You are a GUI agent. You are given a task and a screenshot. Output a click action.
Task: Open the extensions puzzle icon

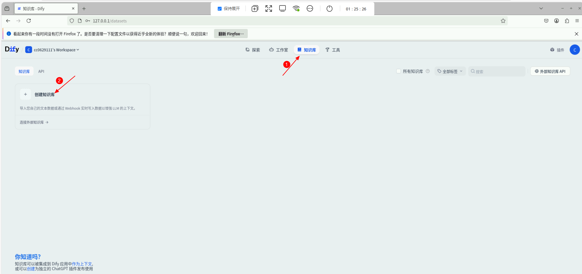pos(567,21)
